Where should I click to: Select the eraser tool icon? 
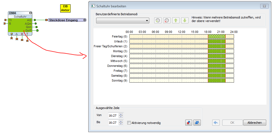(x=189, y=123)
